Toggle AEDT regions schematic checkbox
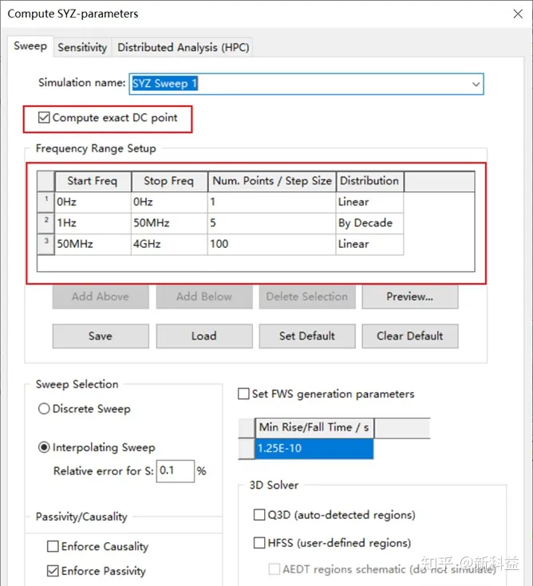The width and height of the screenshot is (533, 586). pyautogui.click(x=274, y=569)
